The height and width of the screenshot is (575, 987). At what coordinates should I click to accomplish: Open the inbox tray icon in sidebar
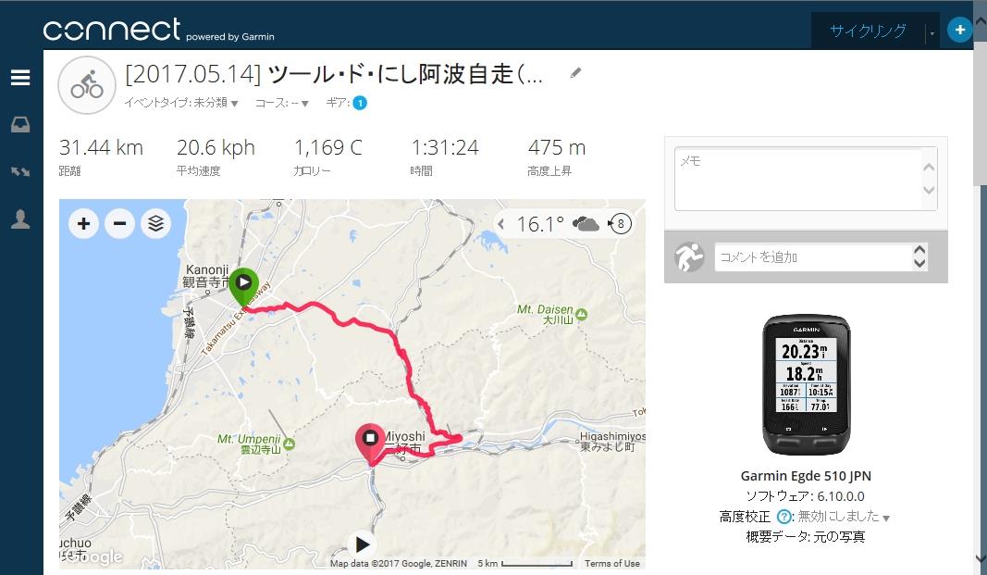pyautogui.click(x=20, y=125)
